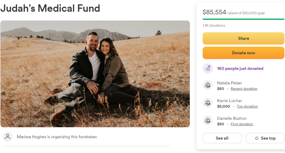285x153 pixels.
Task: Click the organizer profile avatar icon
Action: 8,137
